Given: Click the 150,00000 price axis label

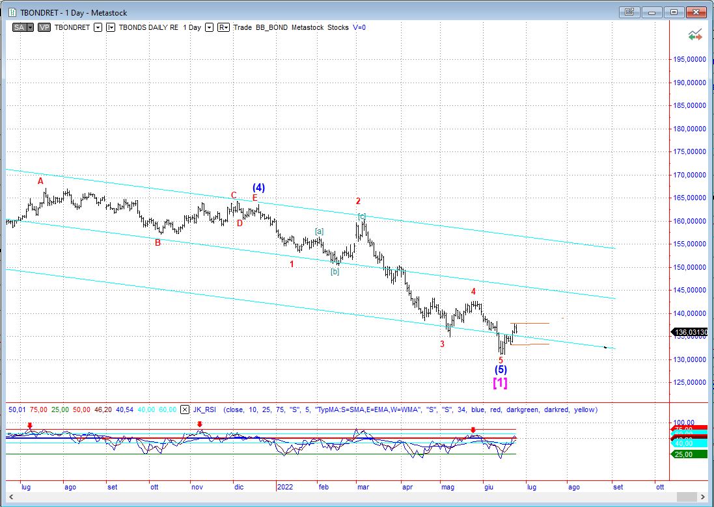Looking at the screenshot, I should pyautogui.click(x=690, y=267).
